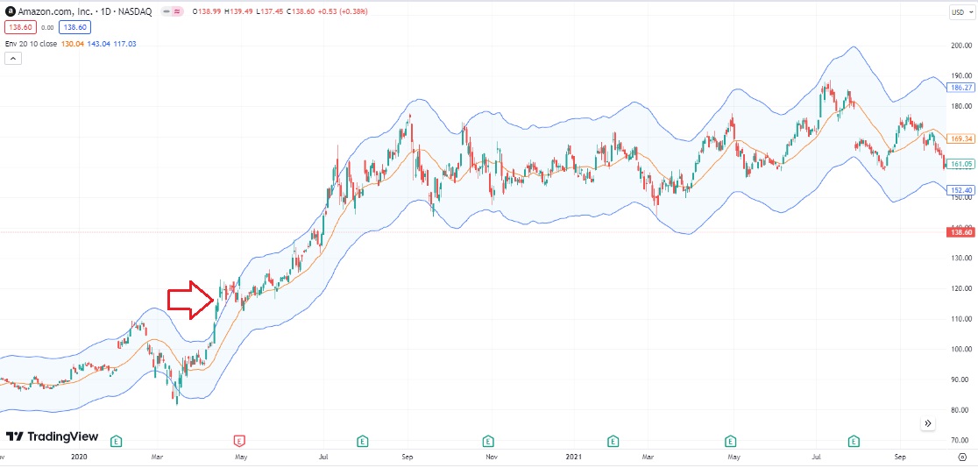Click the red 138.60 sell price button

pos(21,27)
